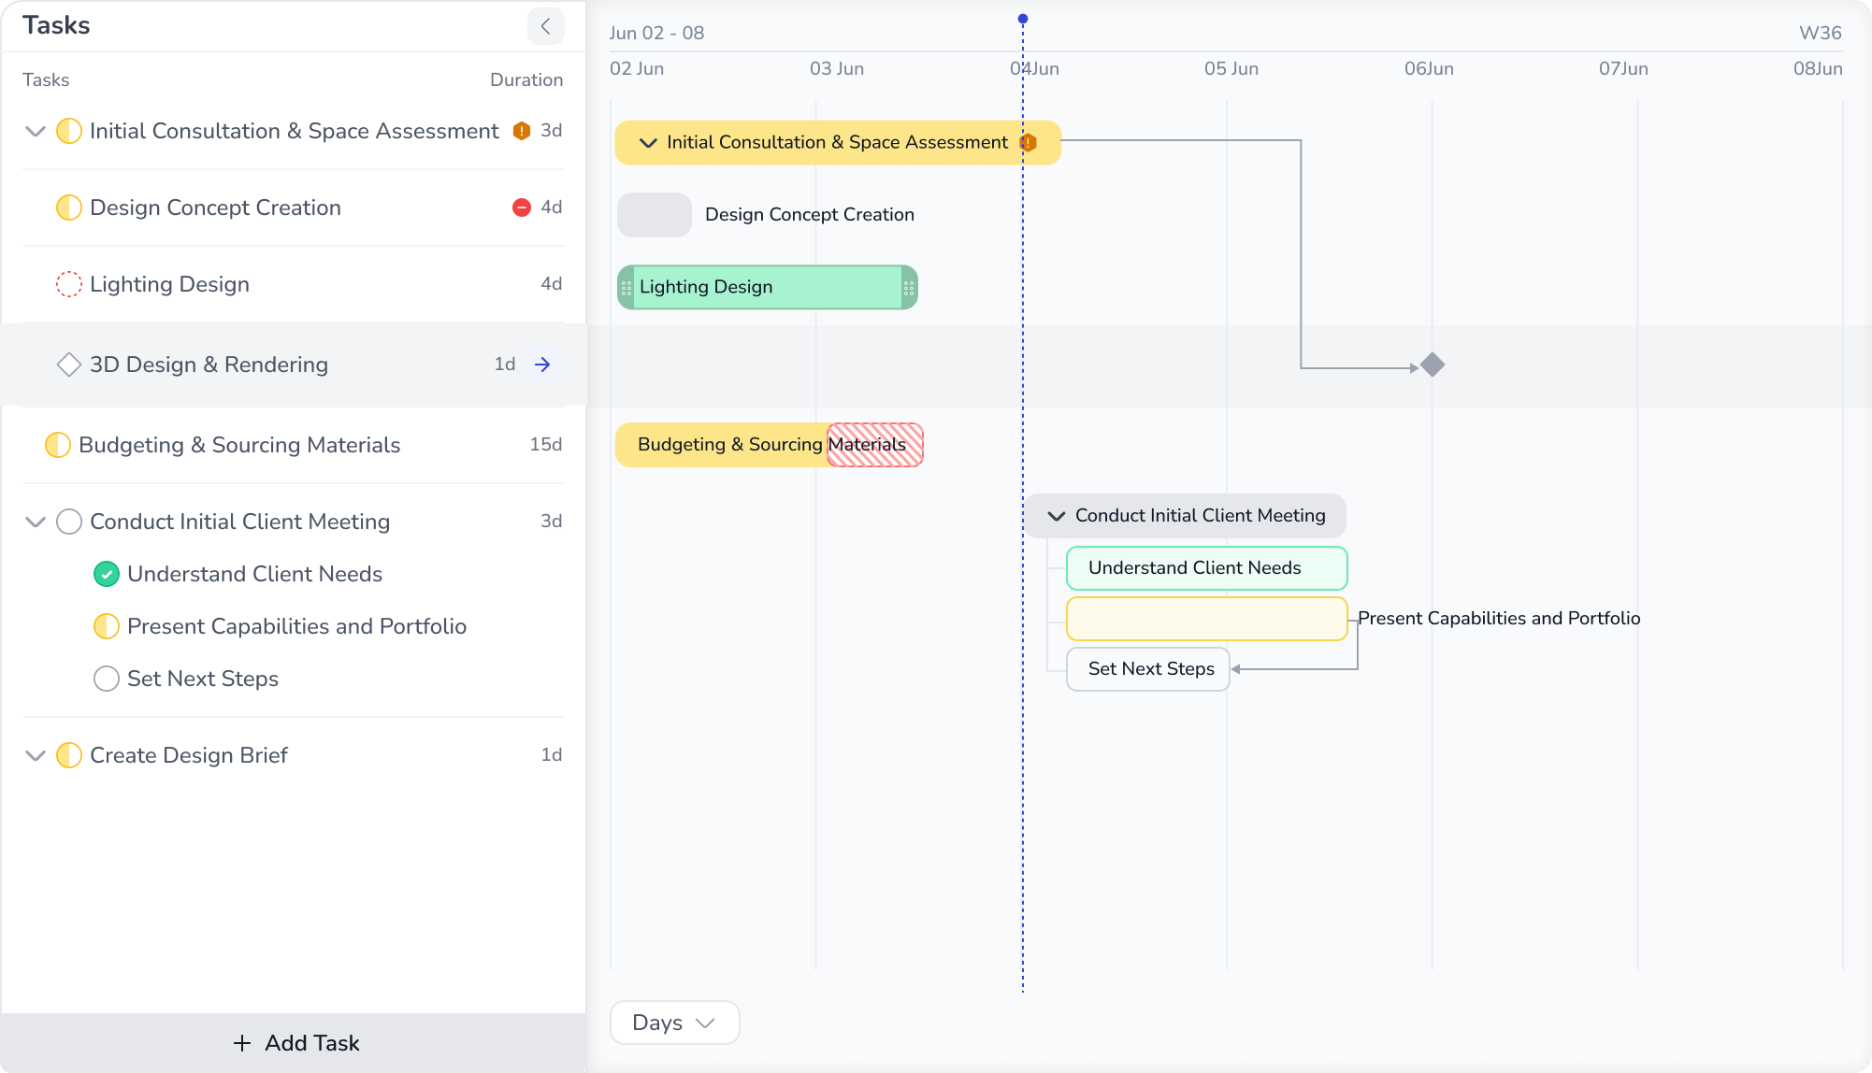
Task: Select the Present Capabilities and Portfolio task
Action: 296,626
